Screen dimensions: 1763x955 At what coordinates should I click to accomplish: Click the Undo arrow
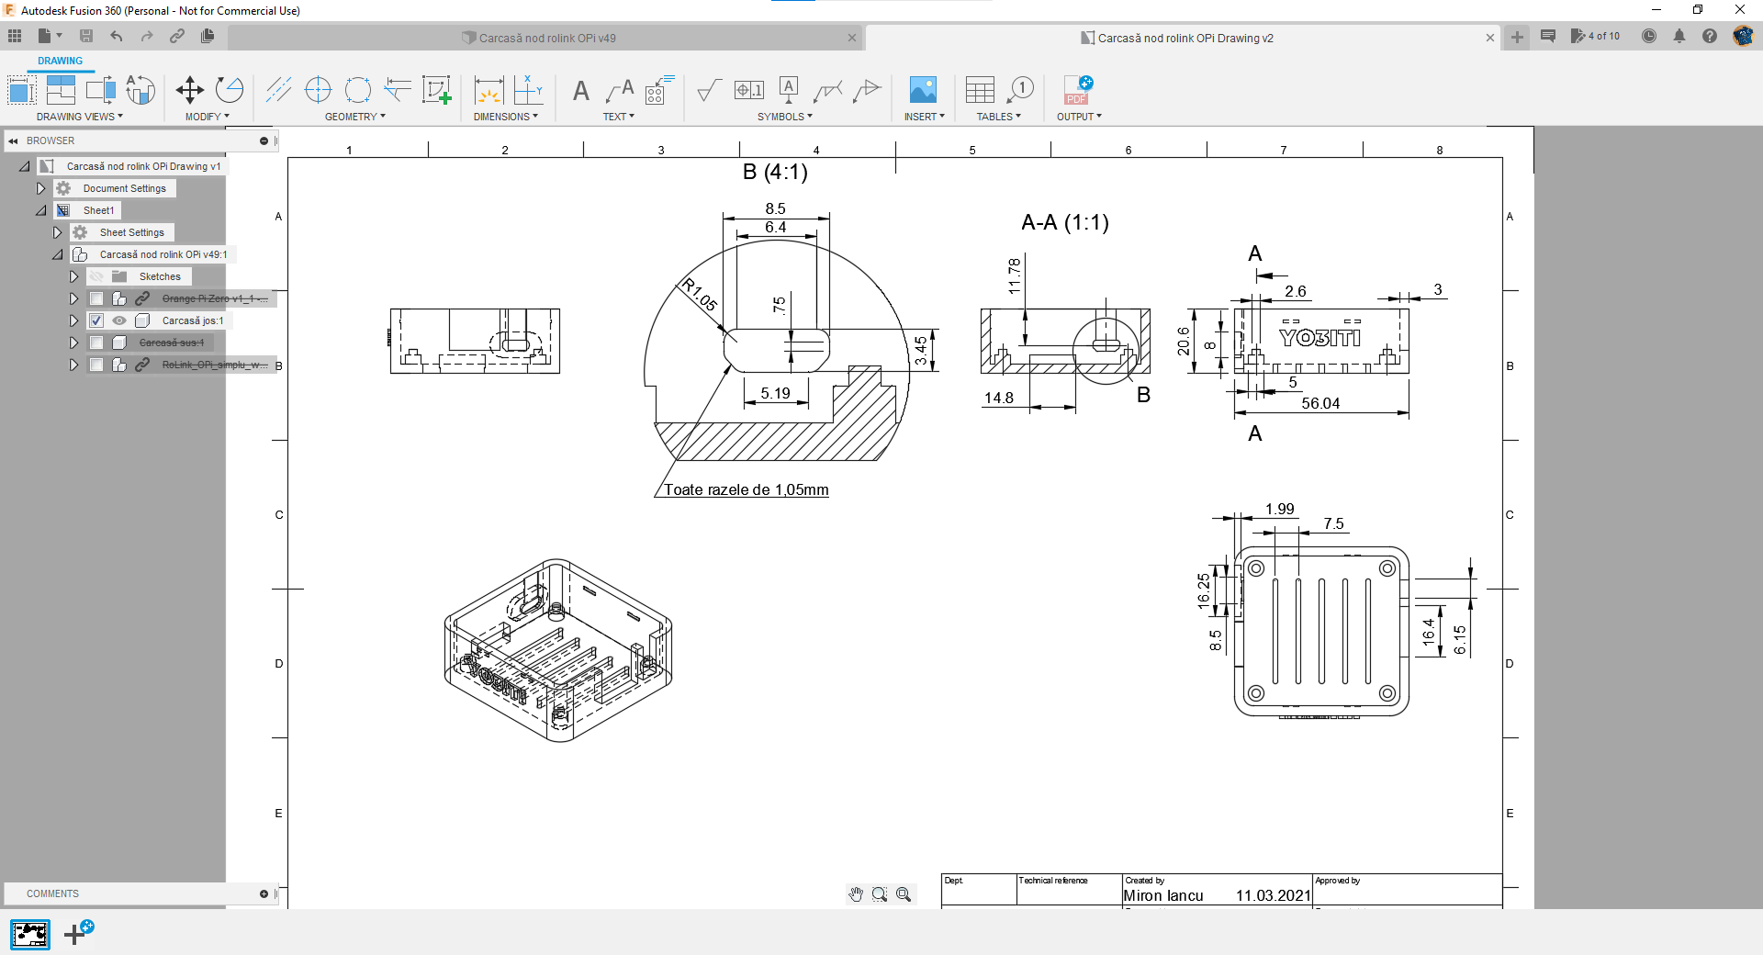(117, 36)
